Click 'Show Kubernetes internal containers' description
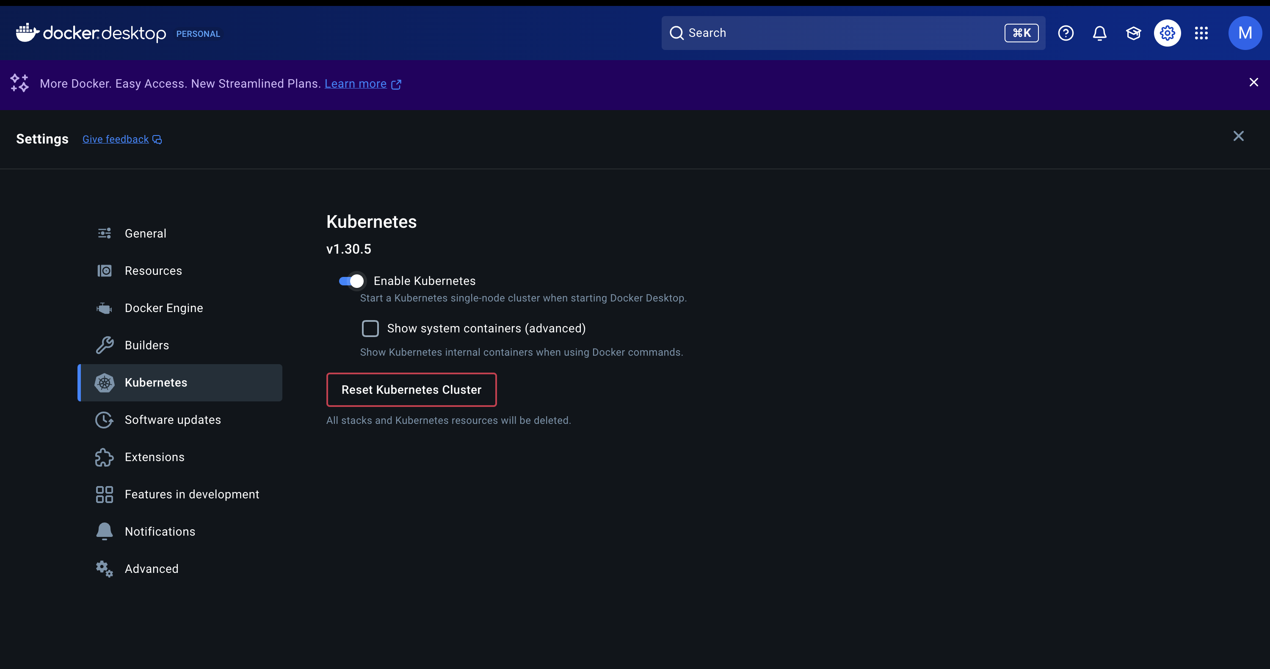Screen dimensions: 1270x669 522,352
